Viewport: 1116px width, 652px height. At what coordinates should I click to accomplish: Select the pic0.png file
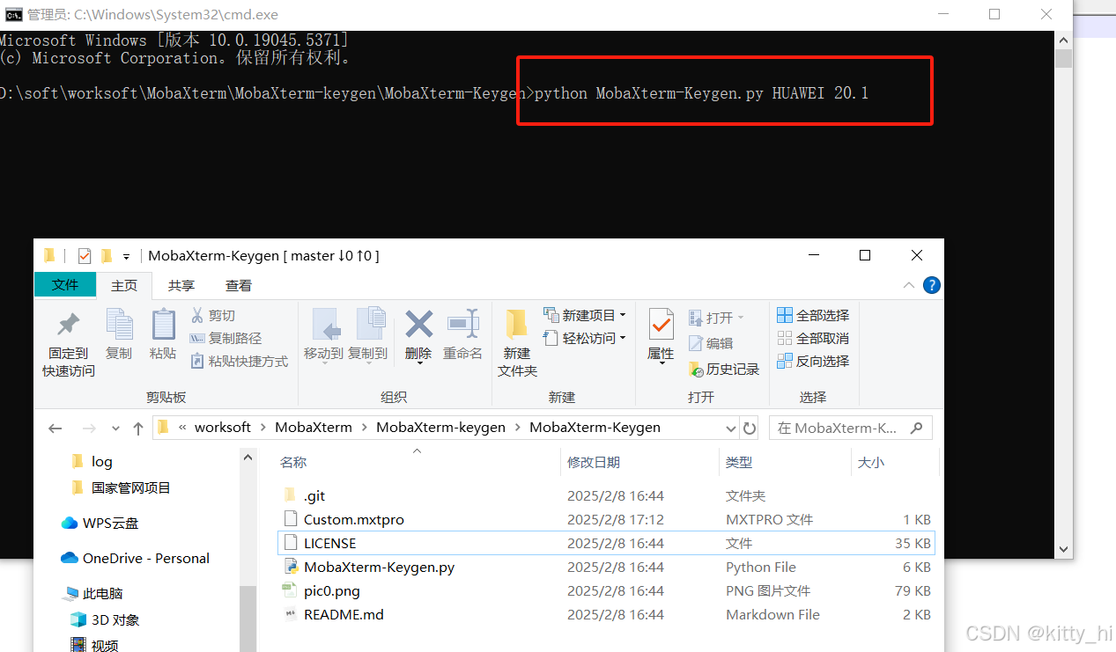point(605,590)
